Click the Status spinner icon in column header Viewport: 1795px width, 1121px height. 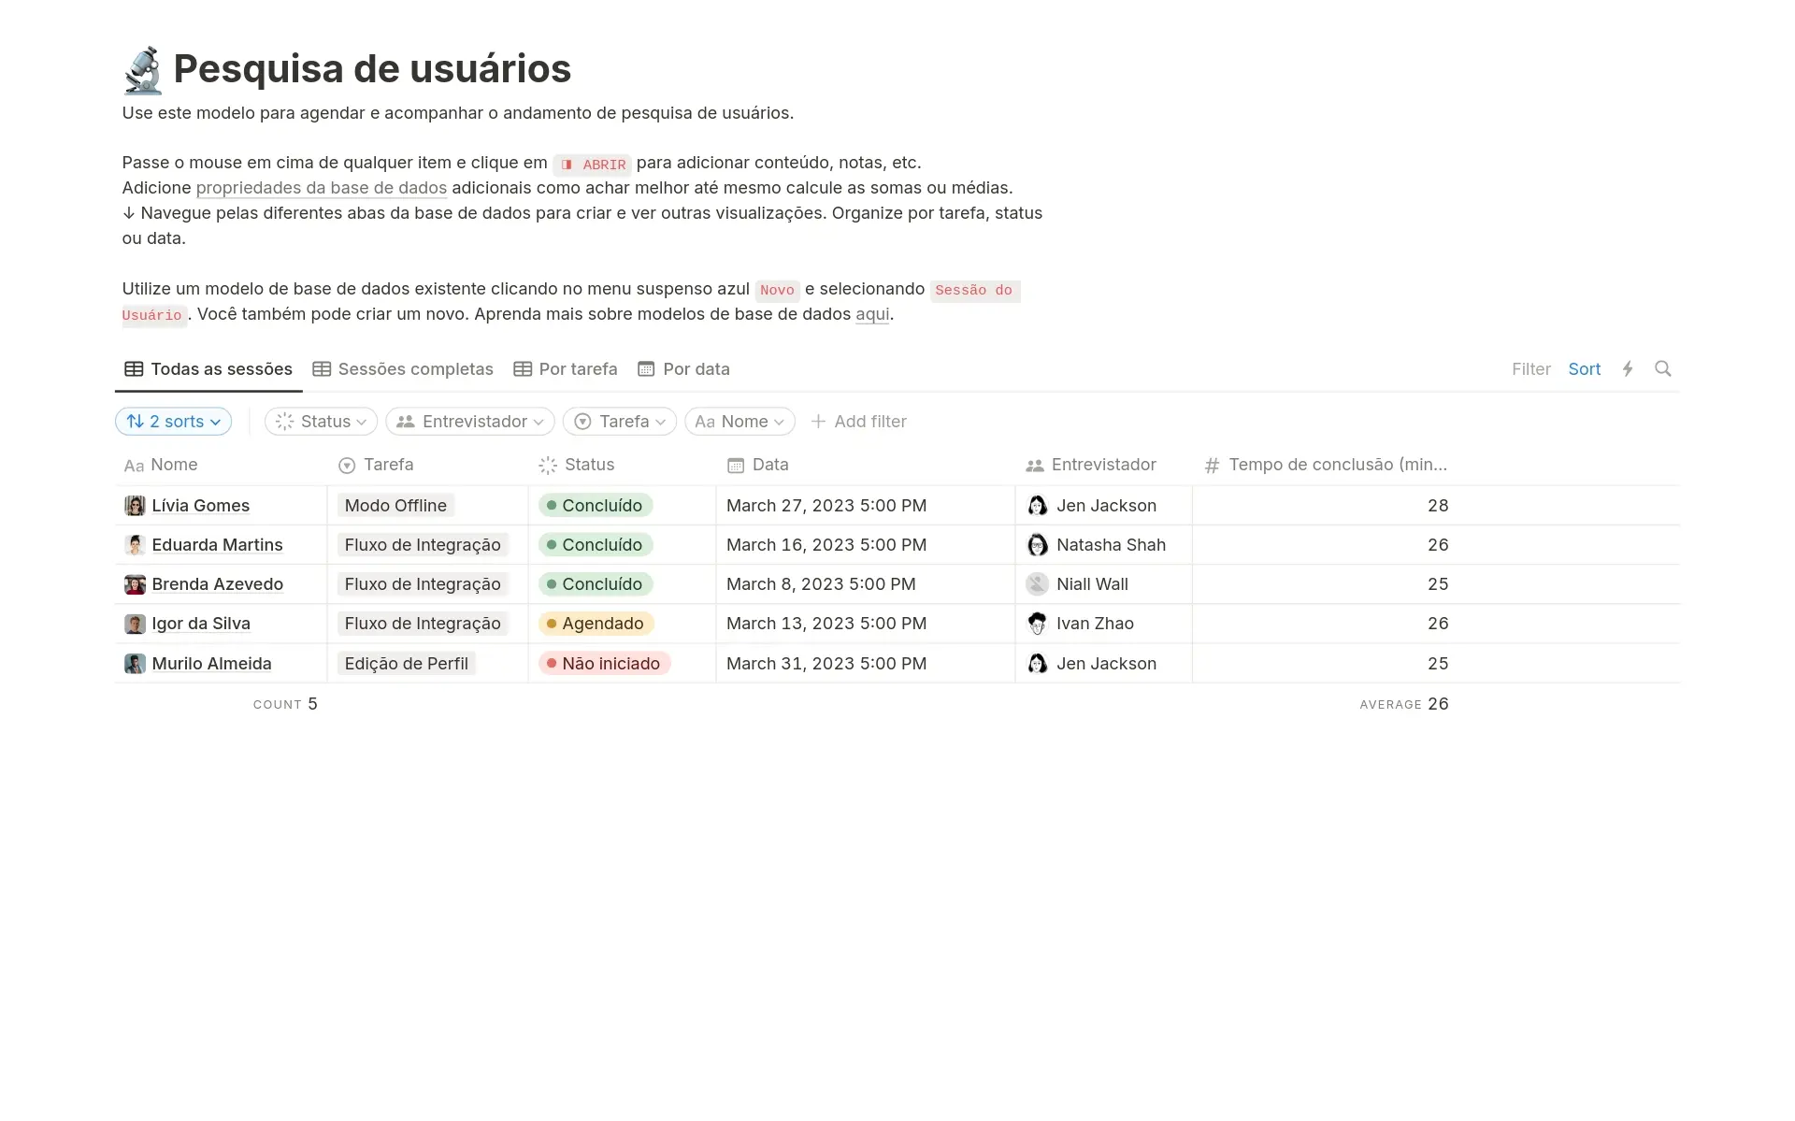[x=547, y=465]
